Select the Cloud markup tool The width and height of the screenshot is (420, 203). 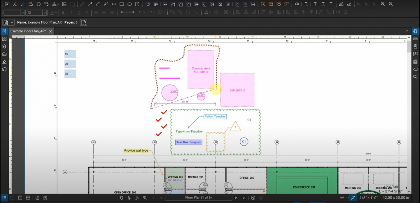[x=39, y=4]
